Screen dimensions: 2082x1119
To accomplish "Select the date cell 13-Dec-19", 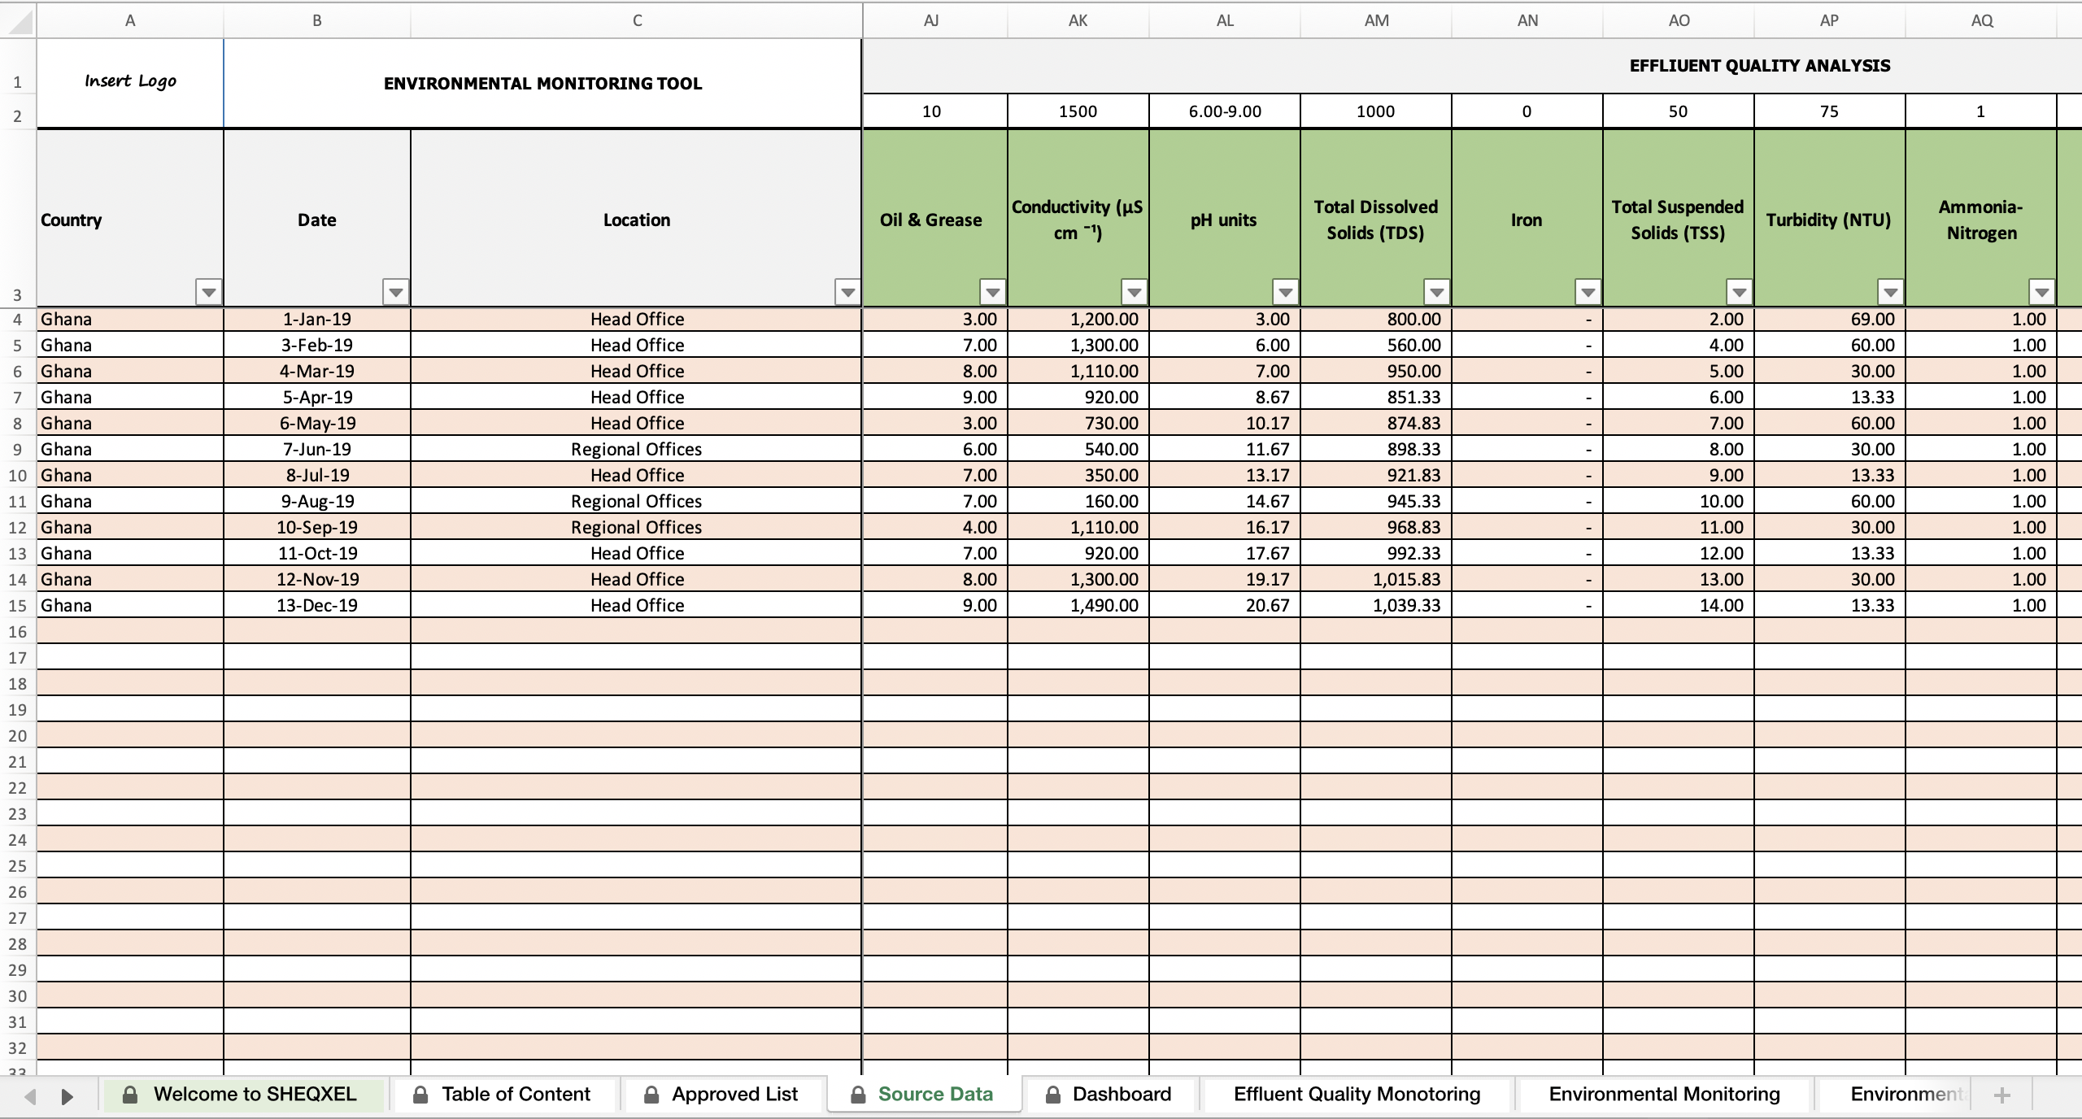I will 317,606.
